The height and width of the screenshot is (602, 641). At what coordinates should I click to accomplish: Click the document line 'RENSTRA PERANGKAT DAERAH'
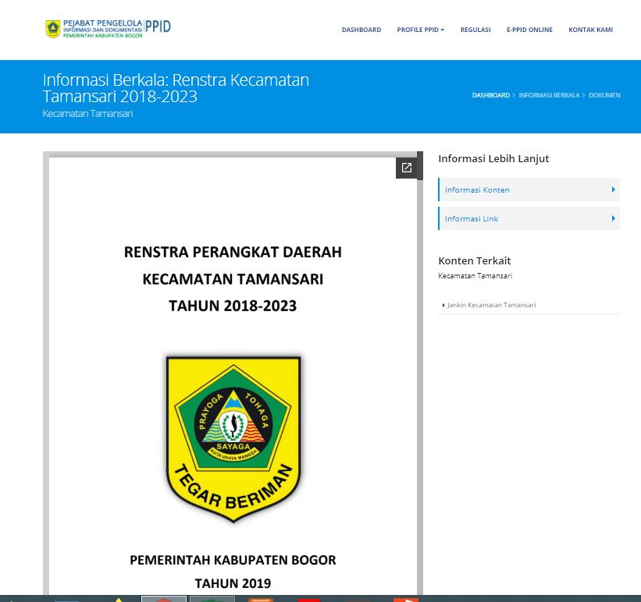pyautogui.click(x=233, y=252)
